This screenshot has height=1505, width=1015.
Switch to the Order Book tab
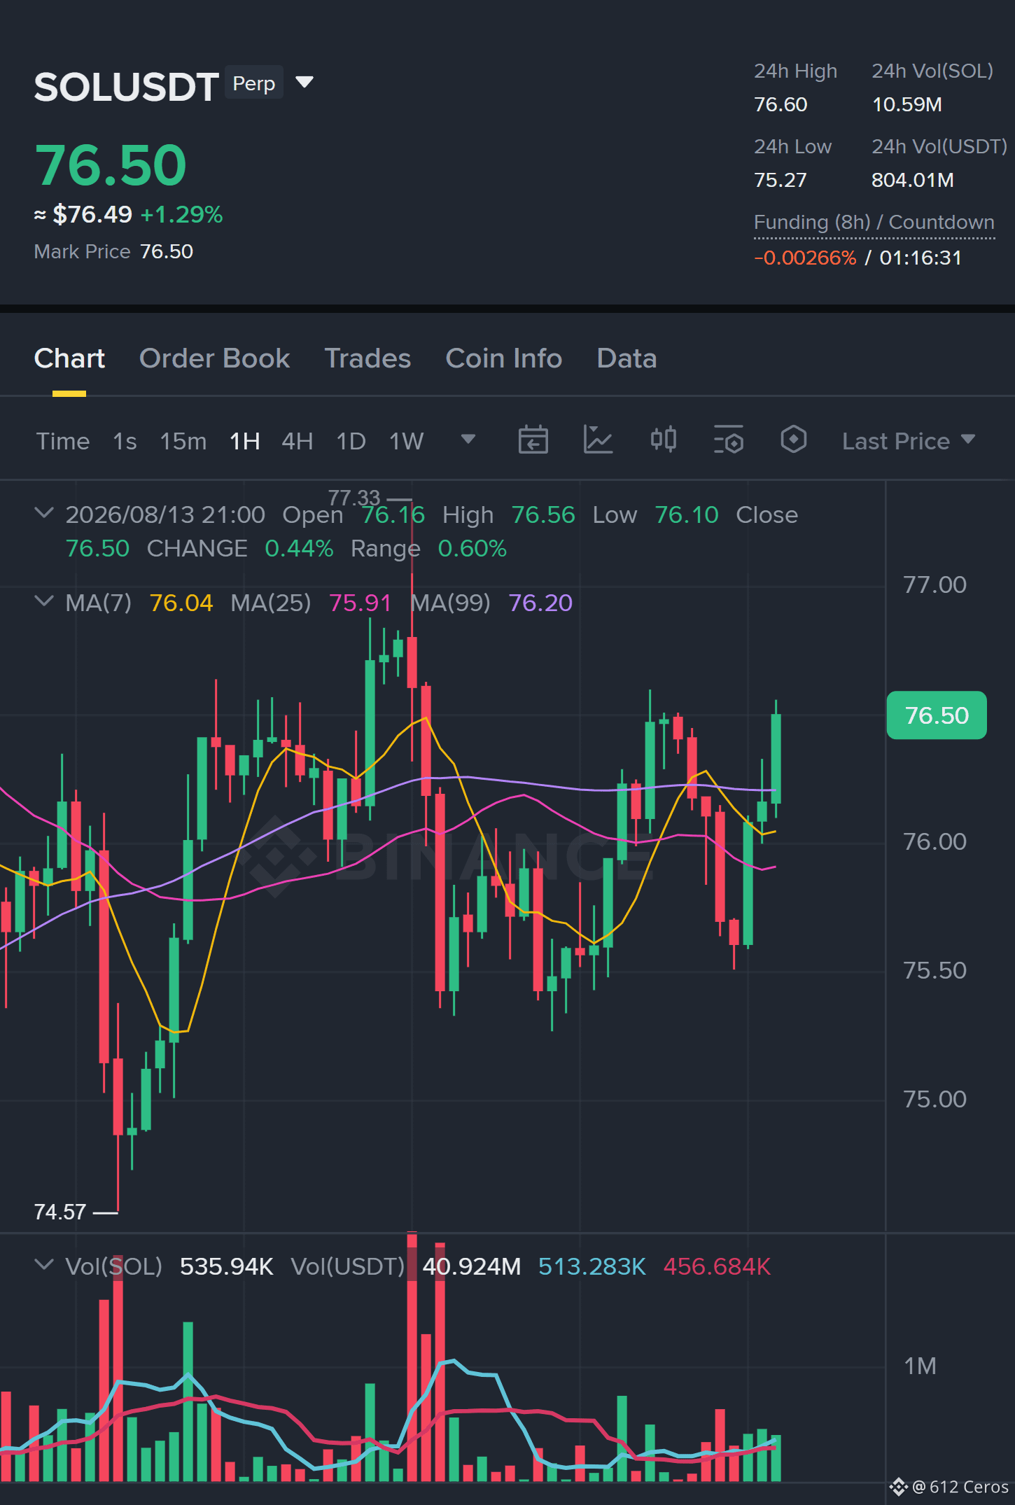tap(214, 358)
